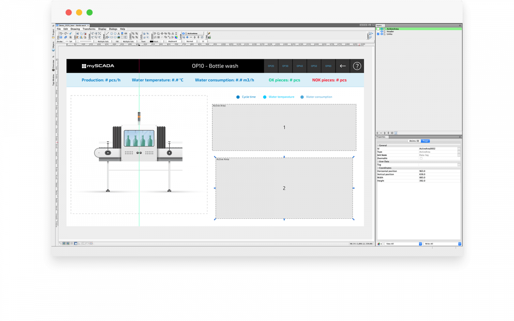The width and height of the screenshot is (514, 321).
Task: Click the Redo arrow icon
Action: (66, 33)
